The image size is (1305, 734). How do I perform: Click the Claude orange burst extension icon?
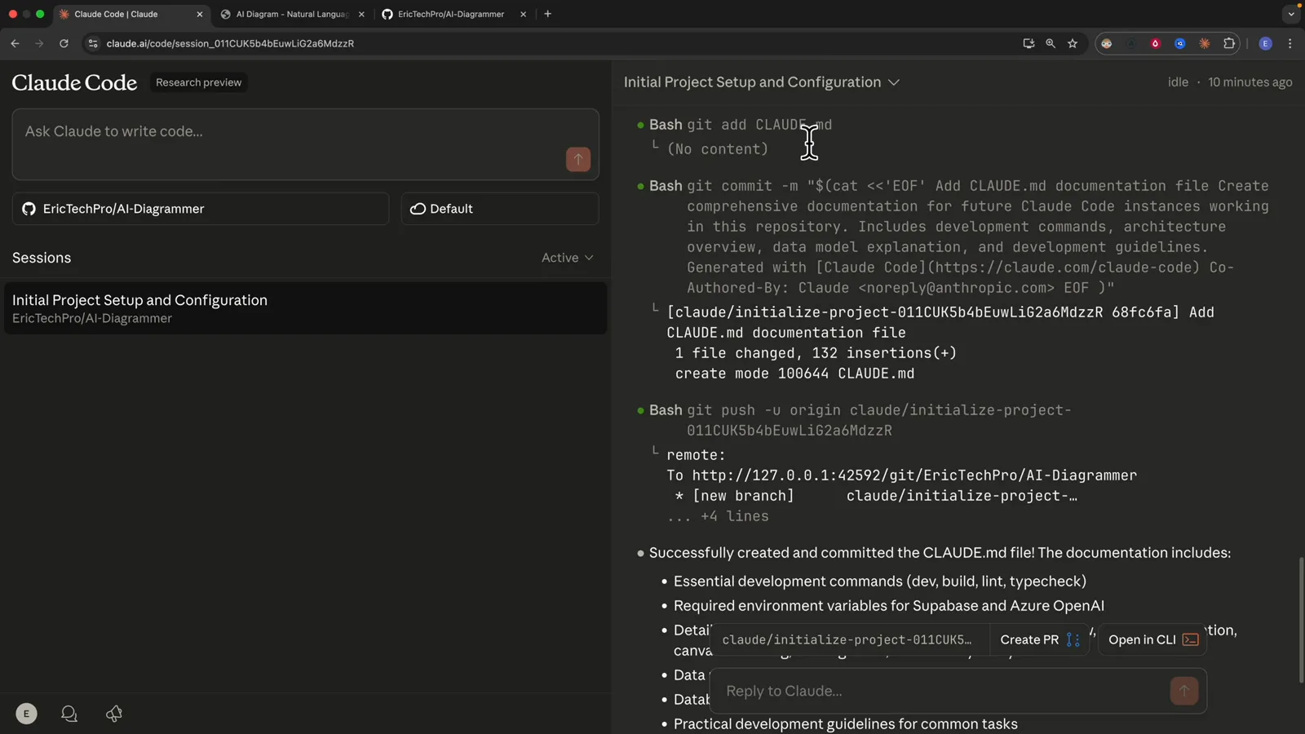[x=1205, y=43]
